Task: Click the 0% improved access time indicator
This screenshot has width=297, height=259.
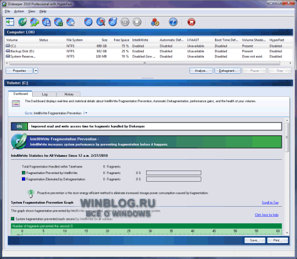Action: click(x=20, y=127)
